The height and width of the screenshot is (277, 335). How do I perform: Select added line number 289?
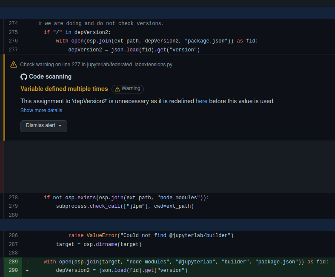click(13, 262)
